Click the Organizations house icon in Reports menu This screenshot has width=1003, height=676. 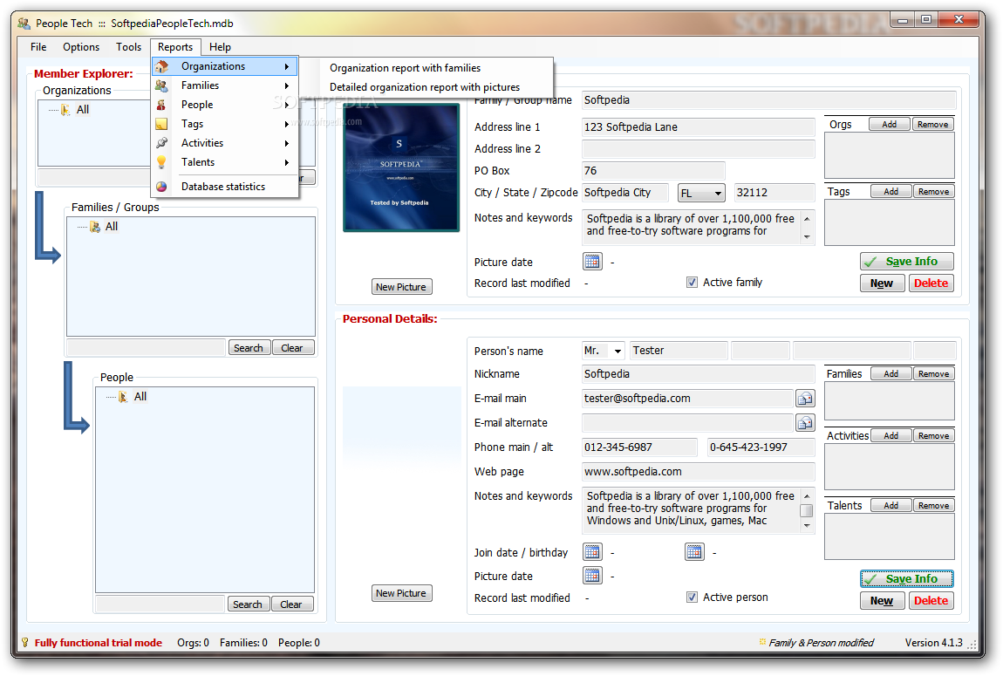pos(162,66)
